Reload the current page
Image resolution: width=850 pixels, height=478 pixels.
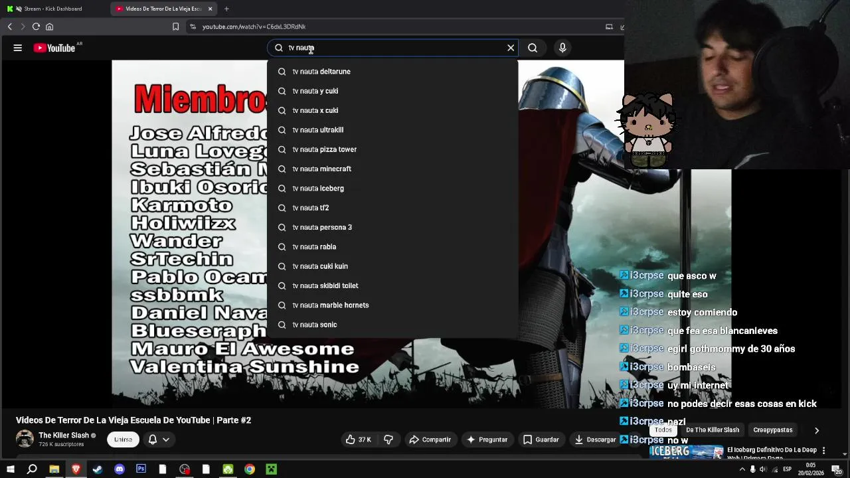(x=36, y=27)
